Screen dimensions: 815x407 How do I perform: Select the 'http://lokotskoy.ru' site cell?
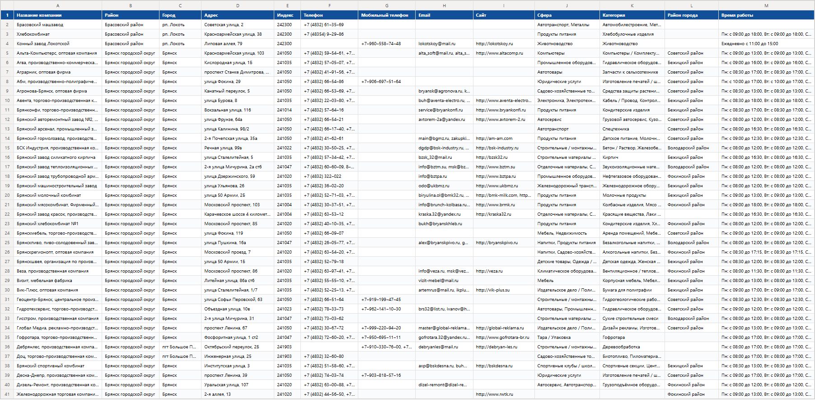pyautogui.click(x=504, y=44)
